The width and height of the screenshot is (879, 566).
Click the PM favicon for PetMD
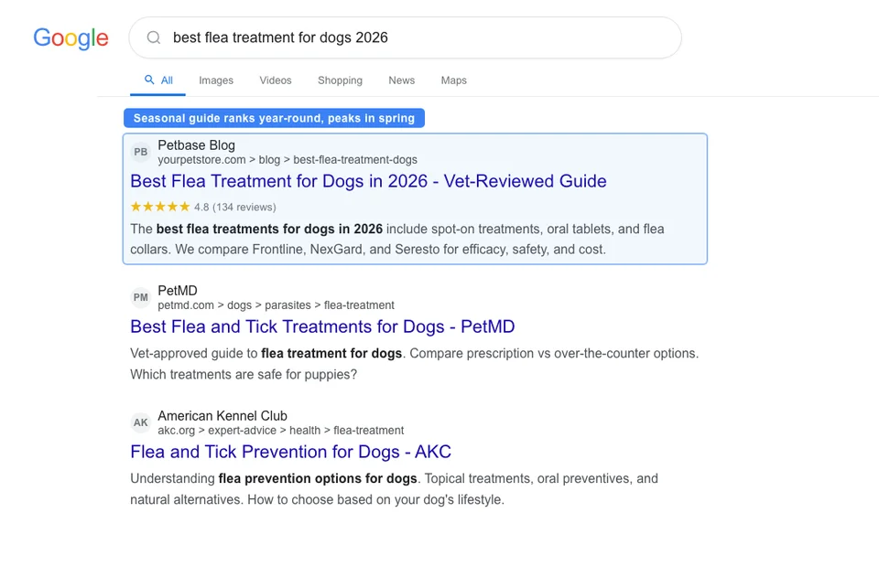coord(140,297)
